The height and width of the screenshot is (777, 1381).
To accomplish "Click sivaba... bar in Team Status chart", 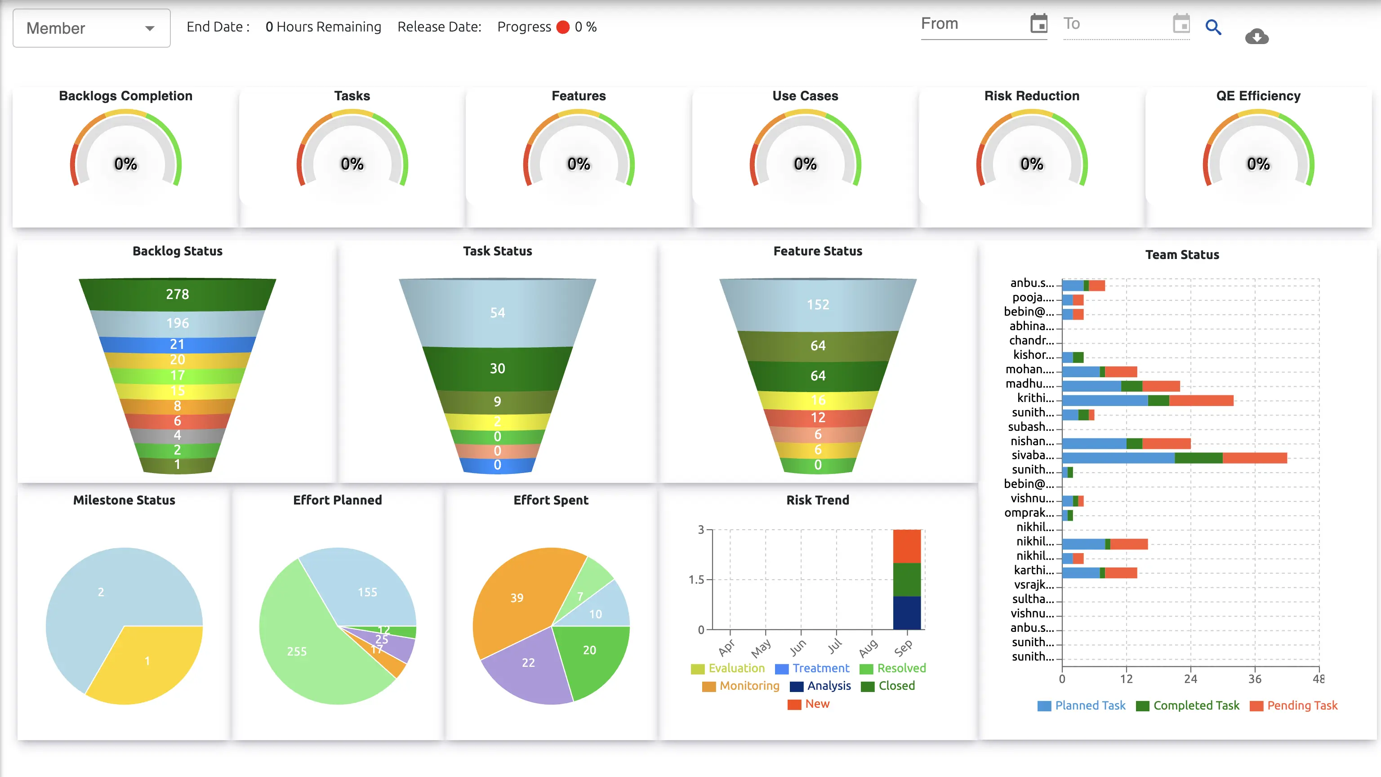I will (1175, 458).
